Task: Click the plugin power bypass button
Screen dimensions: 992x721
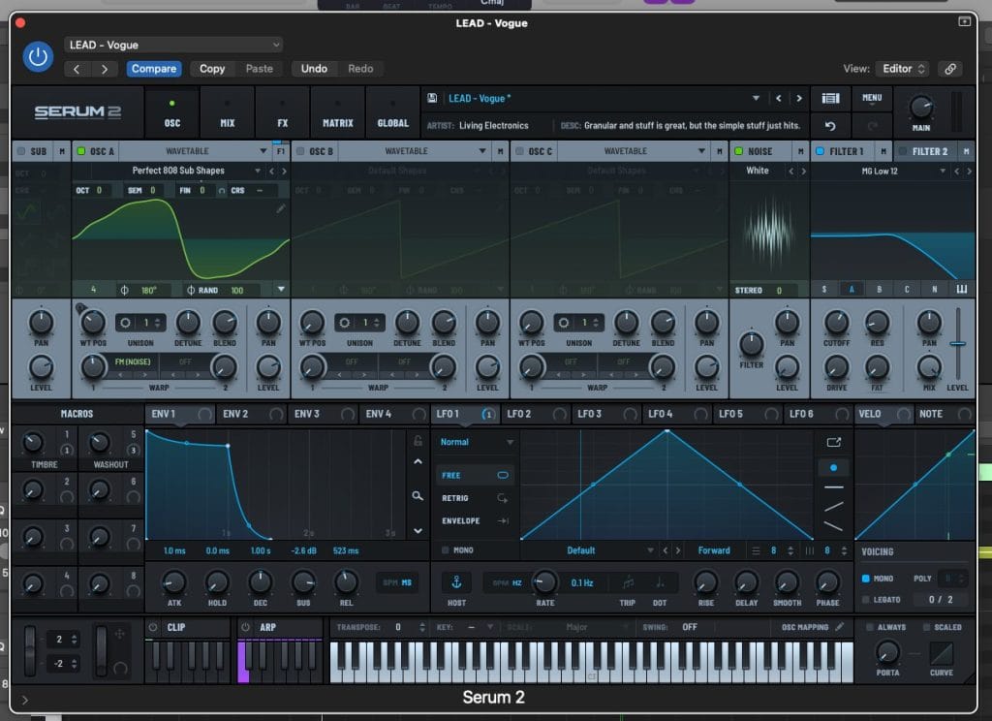Action: [38, 57]
